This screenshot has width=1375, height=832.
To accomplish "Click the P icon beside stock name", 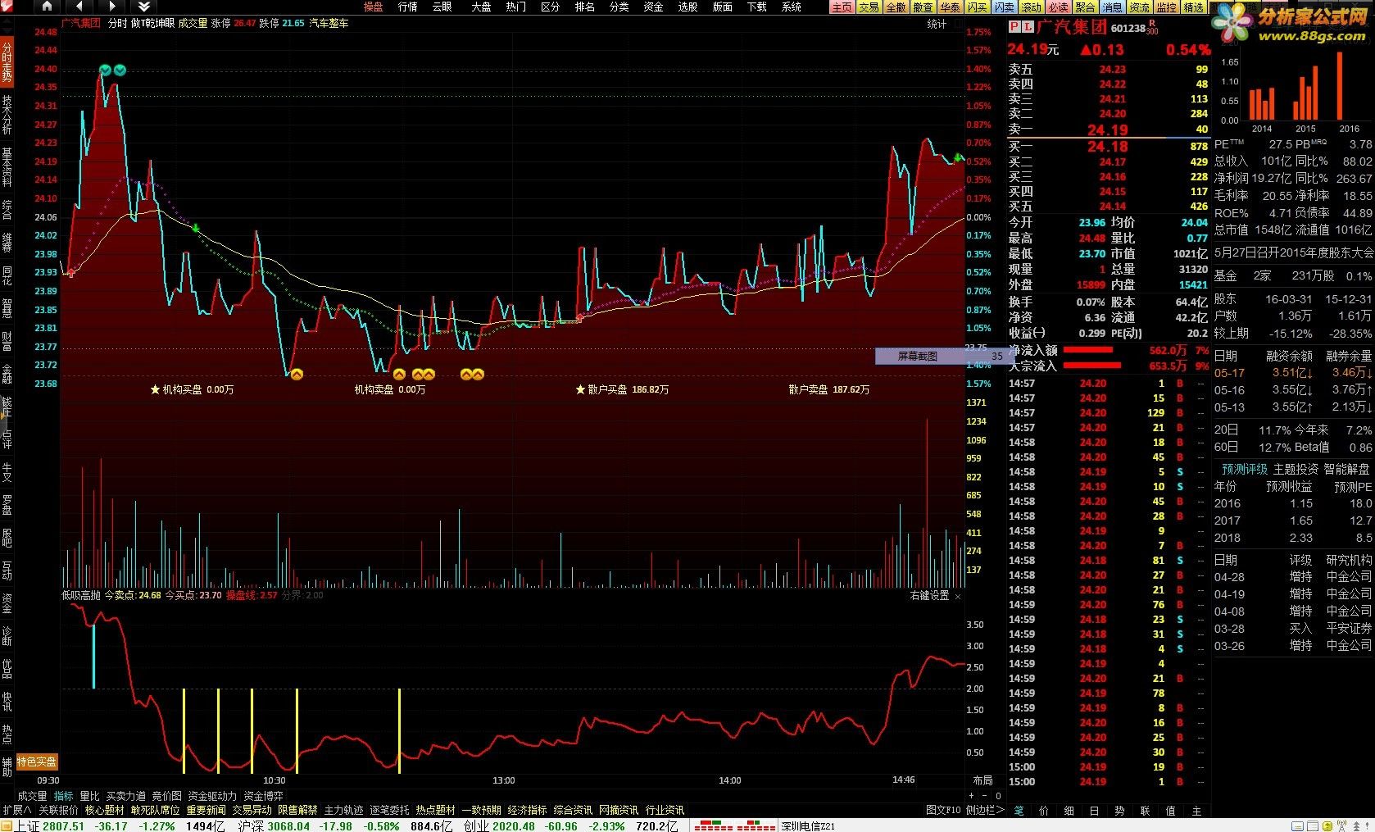I will (x=1014, y=27).
